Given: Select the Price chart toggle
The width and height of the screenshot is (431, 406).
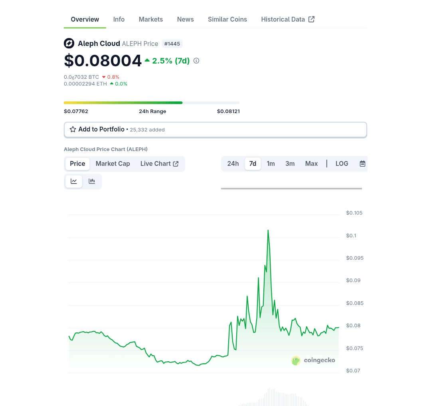Looking at the screenshot, I should pos(77,164).
